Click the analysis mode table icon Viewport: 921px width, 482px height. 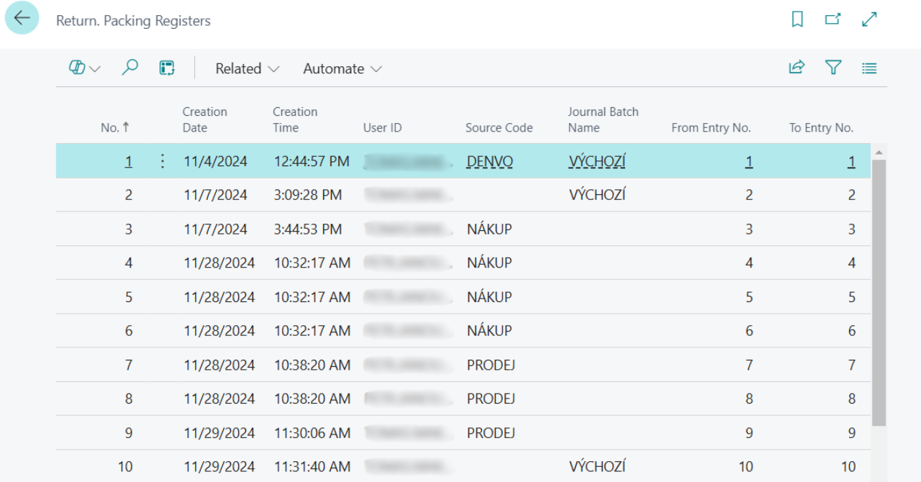[167, 68]
